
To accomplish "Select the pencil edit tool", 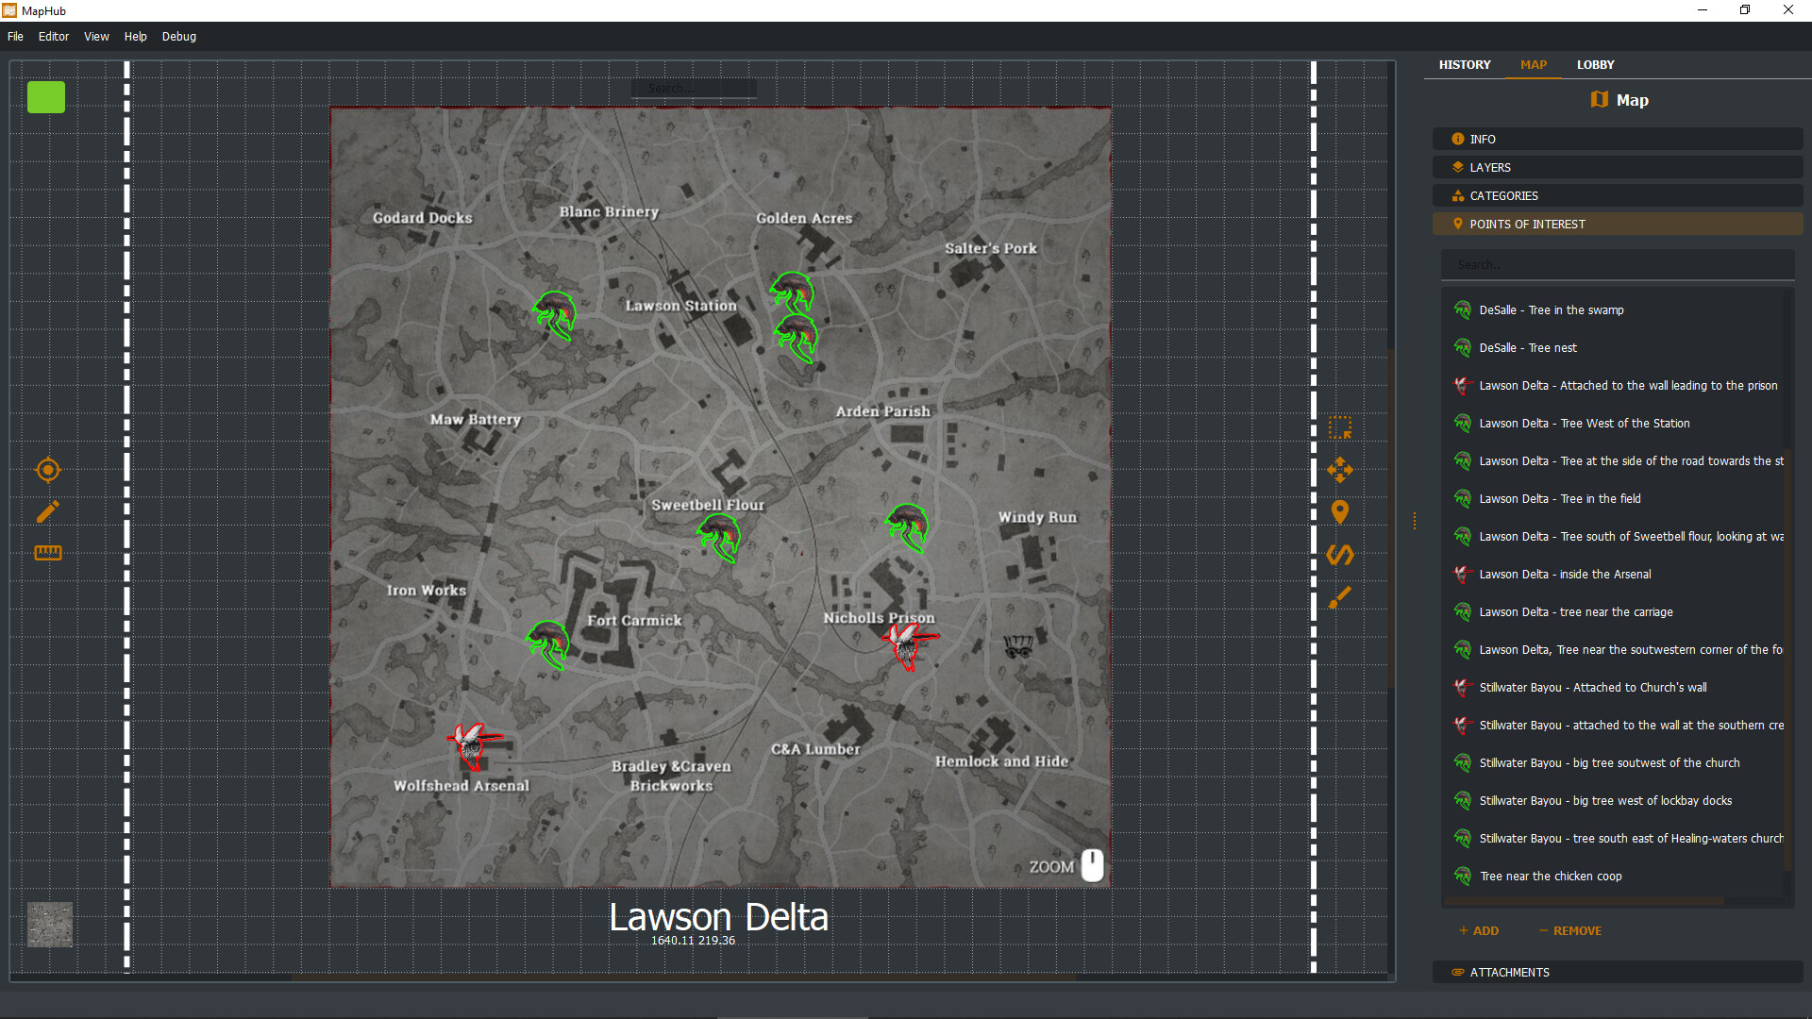I will pyautogui.click(x=47, y=511).
